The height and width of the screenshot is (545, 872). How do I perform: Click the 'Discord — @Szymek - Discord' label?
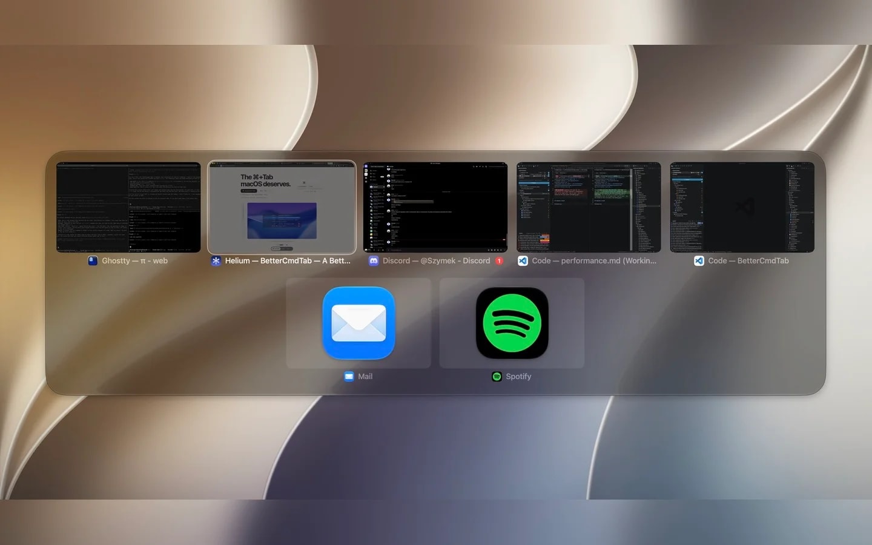pos(436,261)
